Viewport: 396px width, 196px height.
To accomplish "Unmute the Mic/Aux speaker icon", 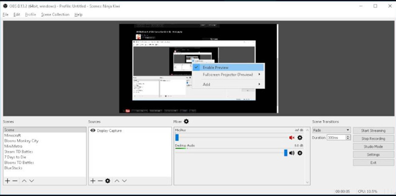I will click(292, 138).
